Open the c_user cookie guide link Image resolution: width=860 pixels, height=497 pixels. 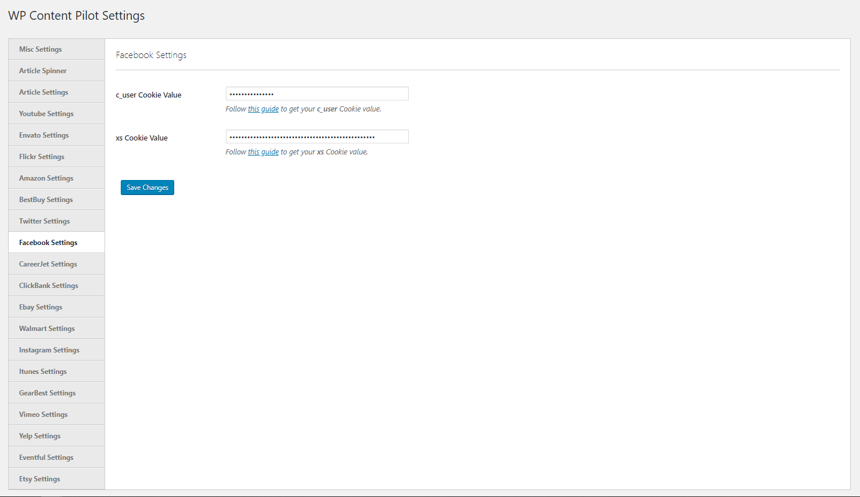pyautogui.click(x=263, y=109)
